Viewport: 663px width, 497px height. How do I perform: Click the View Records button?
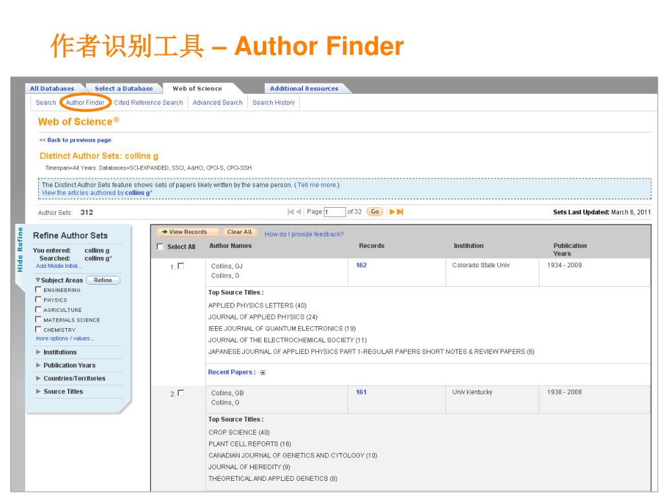(x=188, y=232)
